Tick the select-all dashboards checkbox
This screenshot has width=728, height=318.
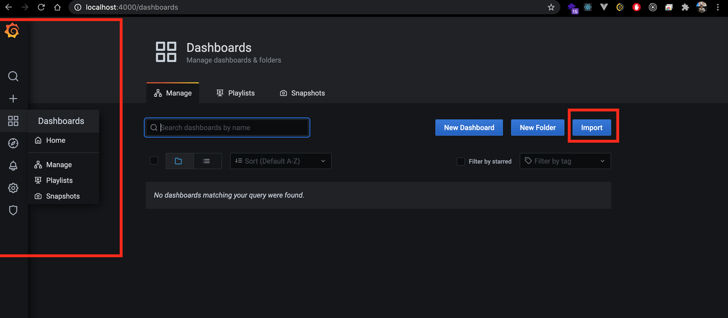tap(154, 161)
